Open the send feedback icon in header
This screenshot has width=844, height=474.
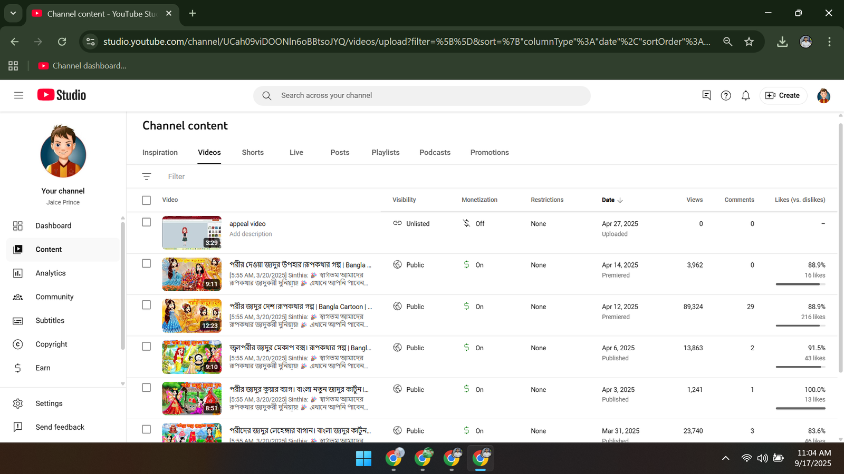click(x=706, y=95)
